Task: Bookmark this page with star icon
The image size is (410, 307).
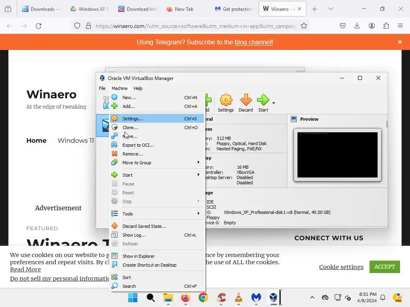Action: (x=303, y=26)
